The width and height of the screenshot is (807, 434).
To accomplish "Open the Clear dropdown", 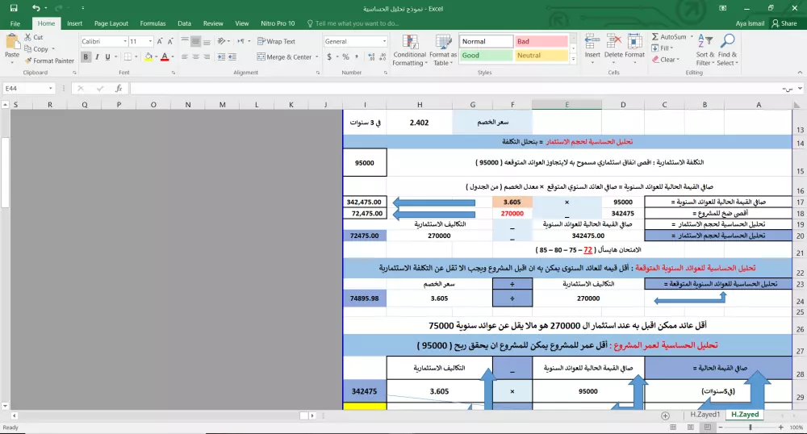I will [x=666, y=60].
